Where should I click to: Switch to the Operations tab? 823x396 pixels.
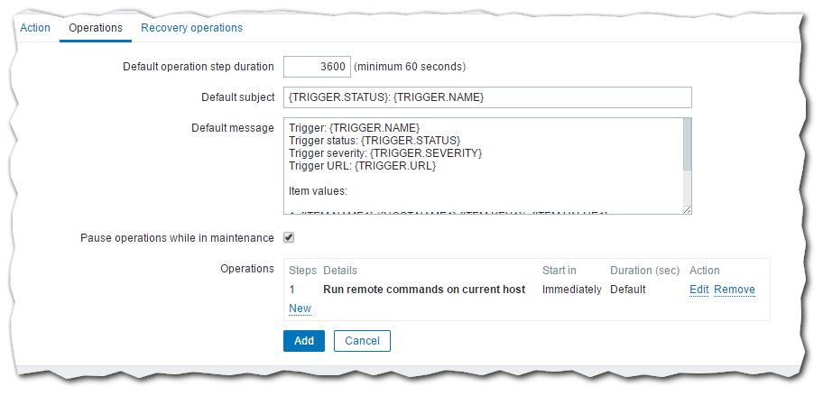[x=96, y=28]
